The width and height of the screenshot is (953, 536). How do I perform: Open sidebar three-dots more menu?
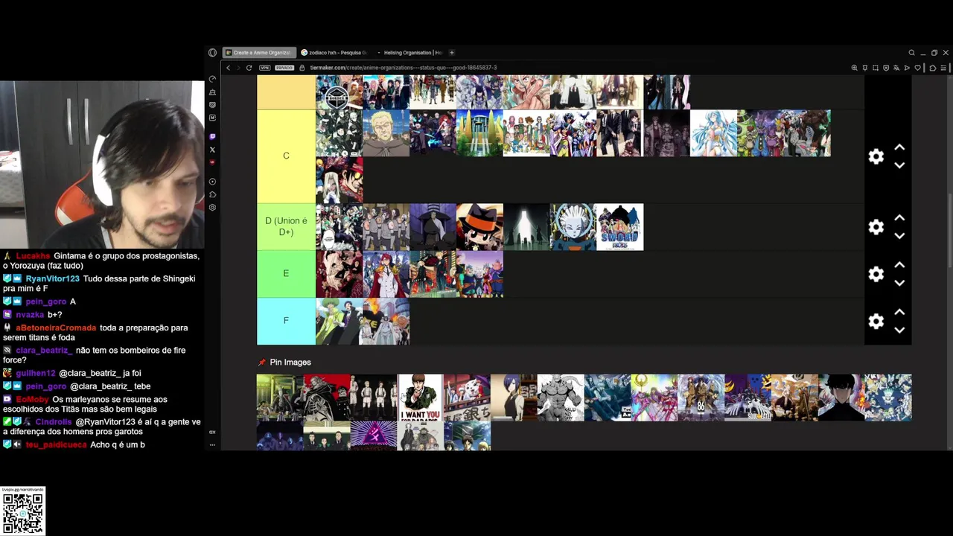[x=213, y=444]
